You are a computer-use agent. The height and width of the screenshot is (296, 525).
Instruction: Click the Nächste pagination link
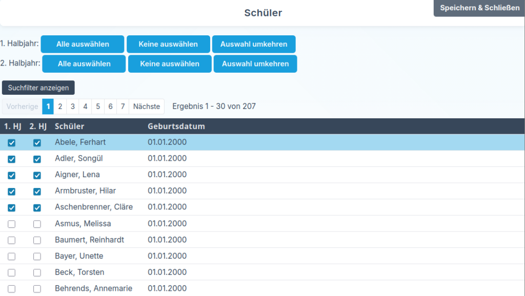pyautogui.click(x=147, y=107)
